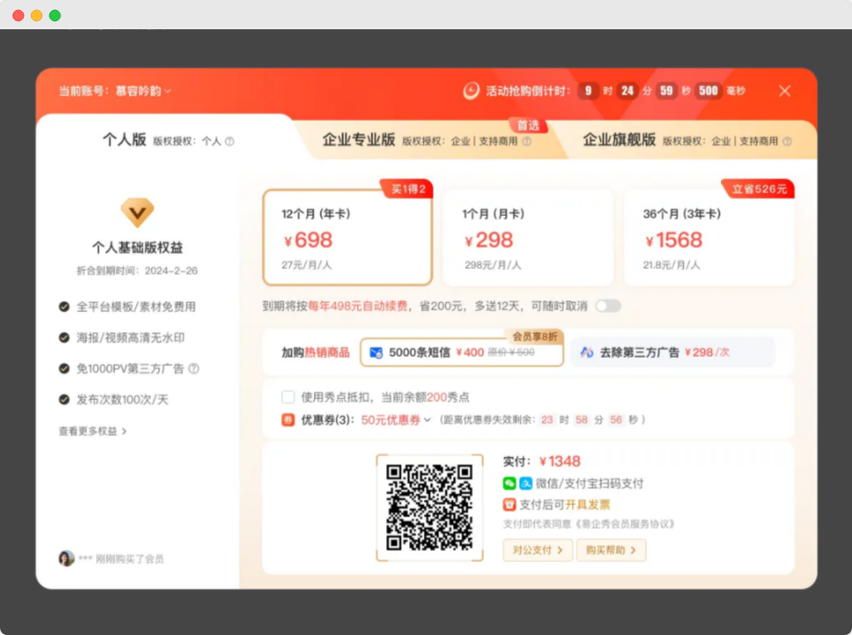Click the 全平台模板/素材免费用 benefit text

(x=135, y=307)
